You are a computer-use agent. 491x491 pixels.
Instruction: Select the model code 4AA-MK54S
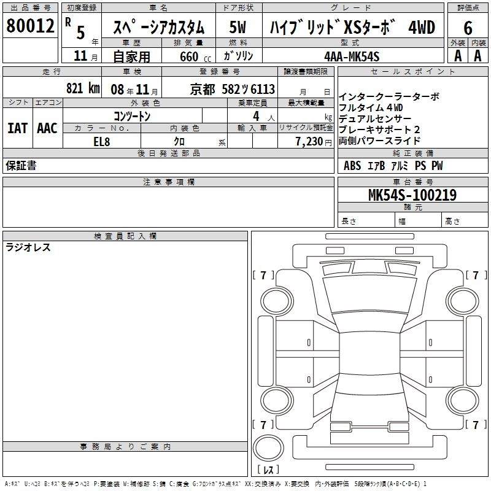click(x=352, y=56)
